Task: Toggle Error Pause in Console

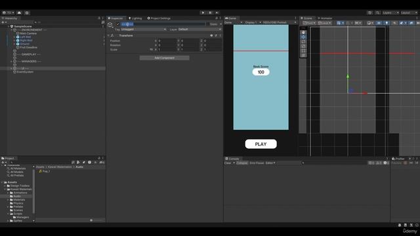Action: coord(257,163)
